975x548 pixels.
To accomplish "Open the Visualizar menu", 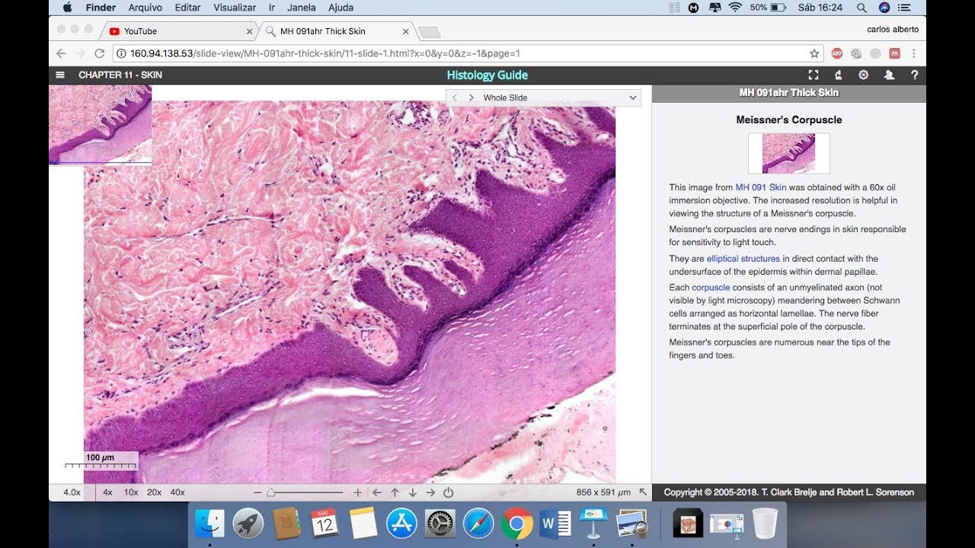I will coord(235,8).
